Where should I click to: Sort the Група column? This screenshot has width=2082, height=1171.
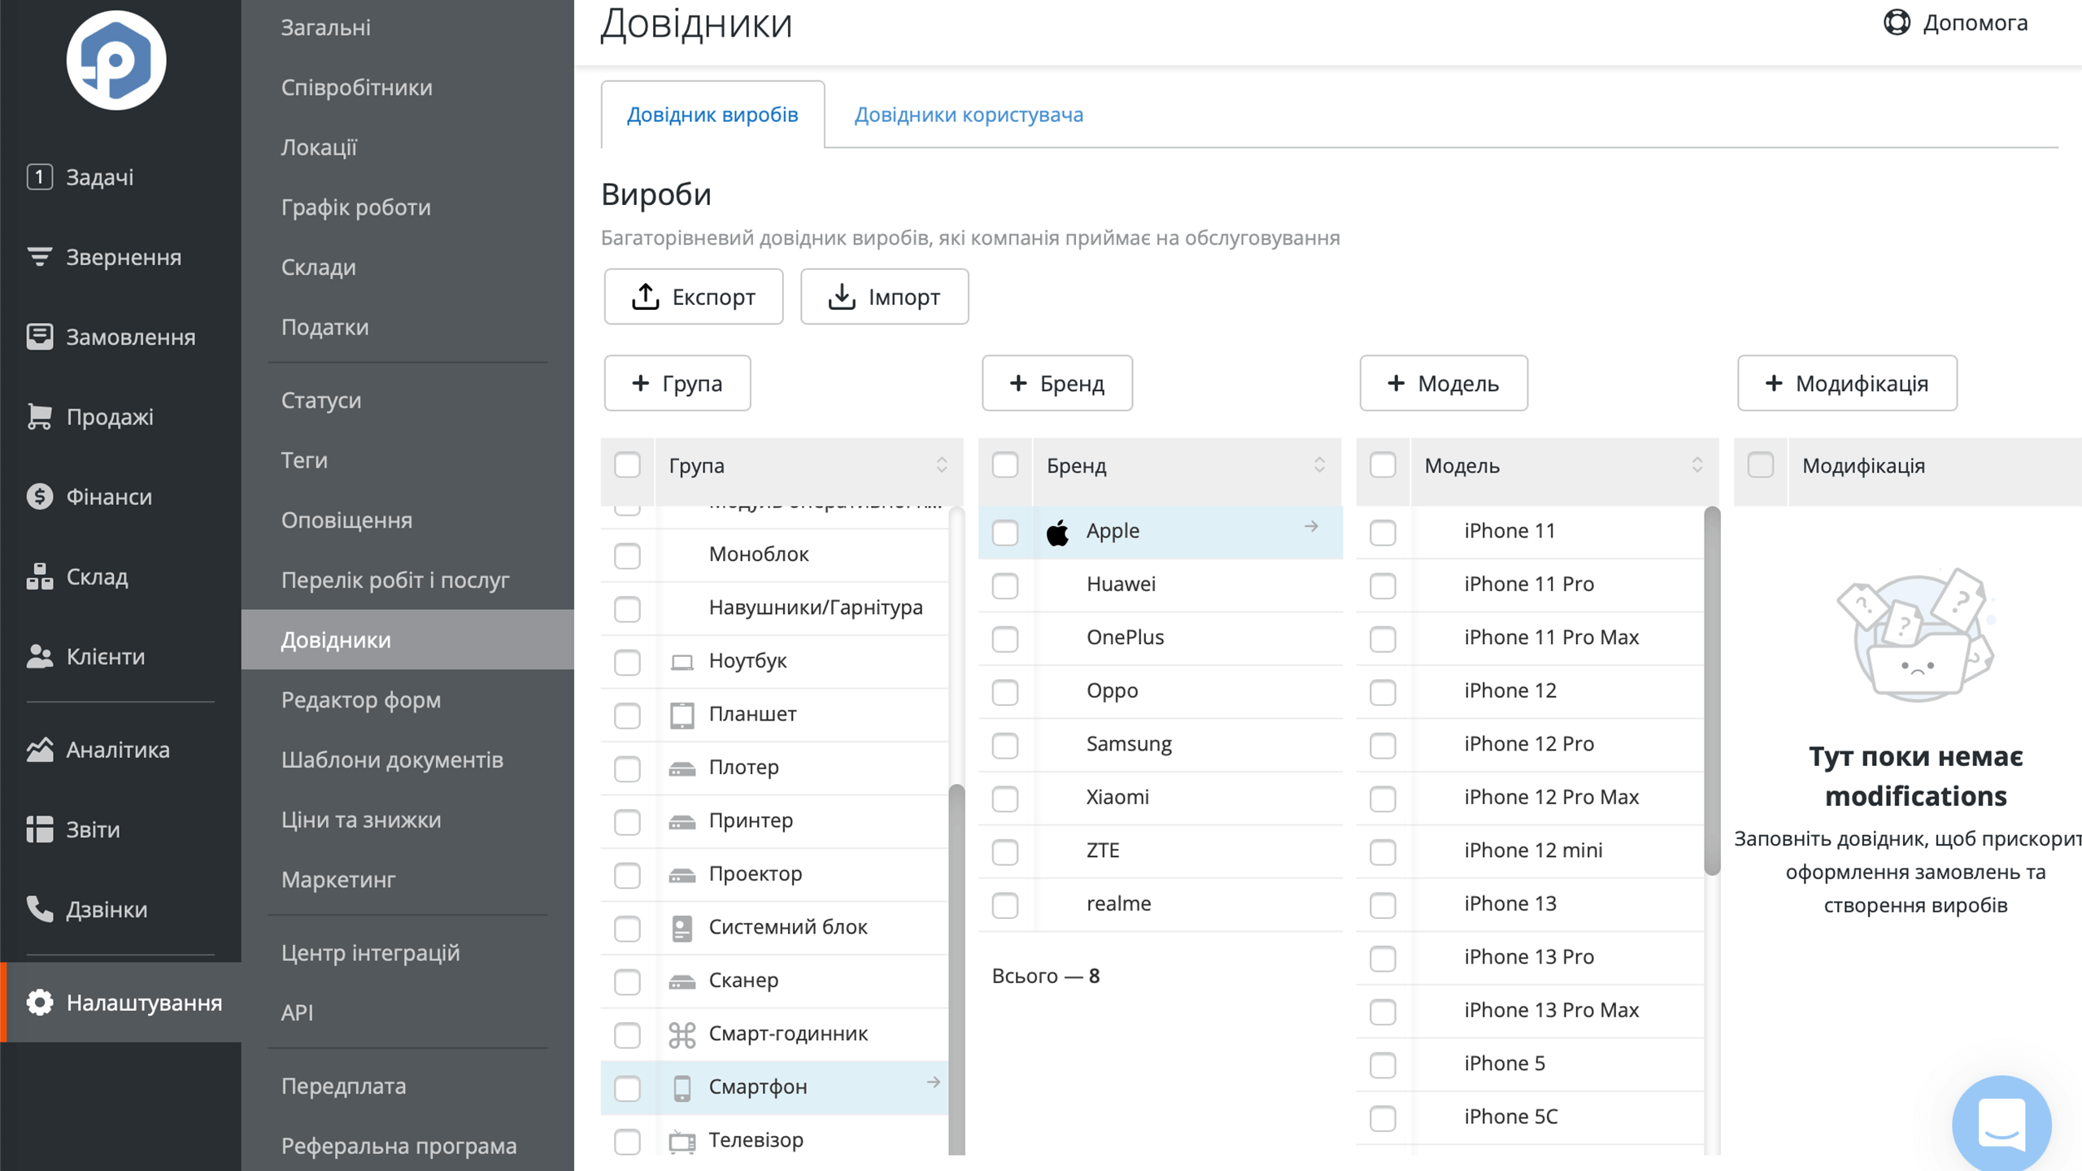pyautogui.click(x=942, y=465)
